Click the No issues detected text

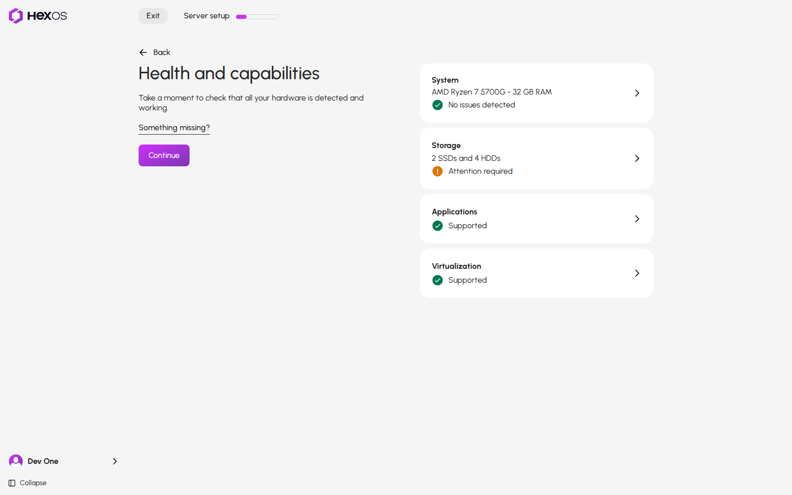pos(482,105)
